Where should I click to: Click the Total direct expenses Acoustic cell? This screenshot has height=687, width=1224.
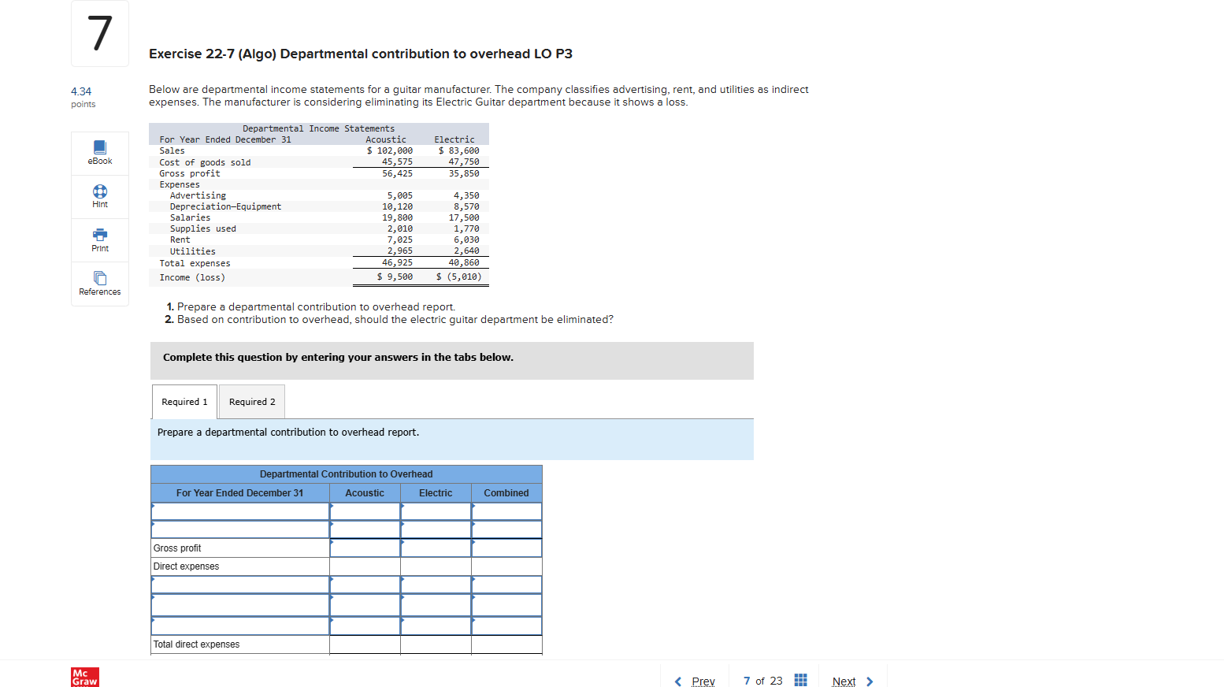(365, 644)
